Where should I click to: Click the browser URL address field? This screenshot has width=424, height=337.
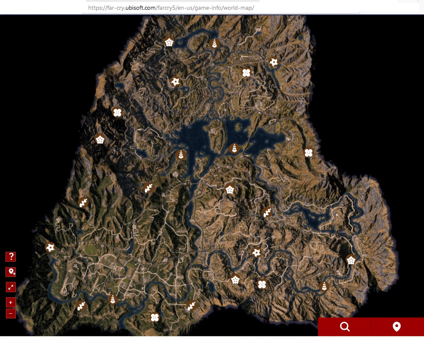(x=221, y=8)
